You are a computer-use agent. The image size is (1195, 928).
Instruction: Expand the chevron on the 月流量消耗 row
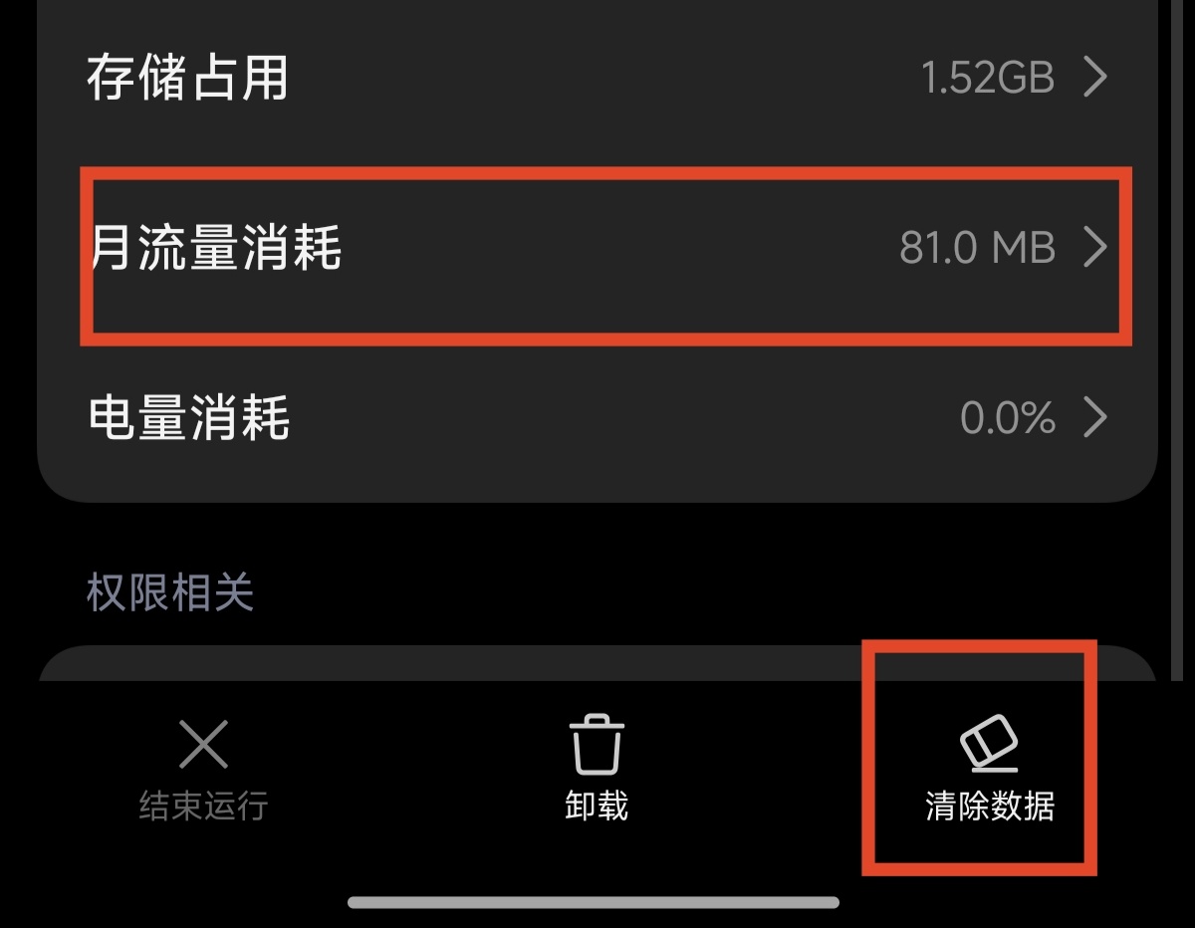tap(1094, 247)
